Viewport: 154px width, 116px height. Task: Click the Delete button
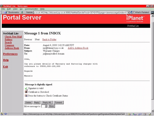28,103
